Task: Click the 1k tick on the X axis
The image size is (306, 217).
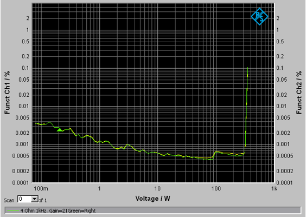Action: [x=274, y=188]
